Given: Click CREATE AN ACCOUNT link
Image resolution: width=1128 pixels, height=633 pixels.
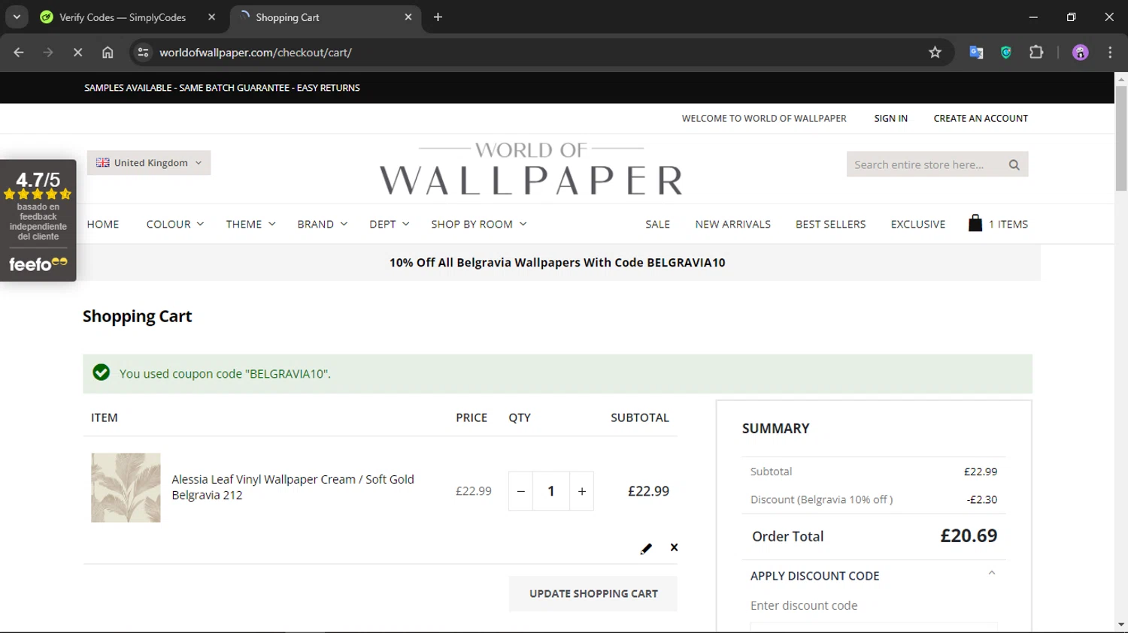Looking at the screenshot, I should (x=981, y=119).
